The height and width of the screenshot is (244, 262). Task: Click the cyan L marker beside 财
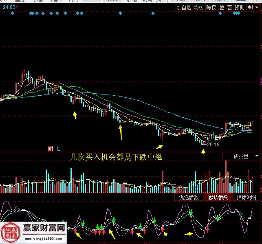click(58, 149)
